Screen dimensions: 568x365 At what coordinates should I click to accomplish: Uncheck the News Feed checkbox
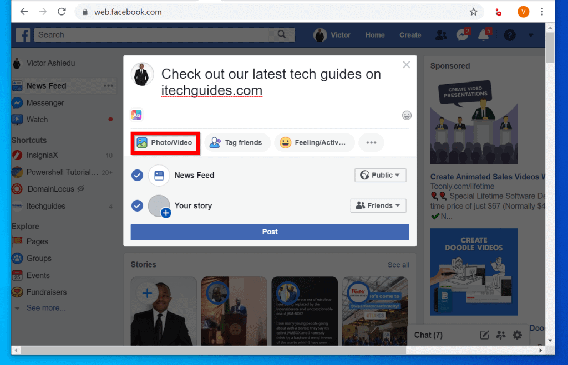(137, 176)
